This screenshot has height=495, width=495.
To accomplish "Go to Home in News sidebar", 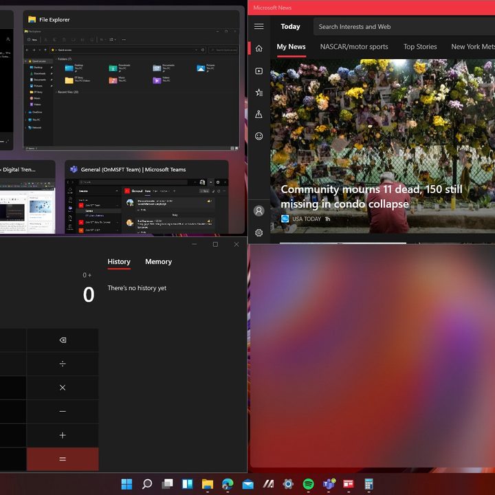I will pos(259,48).
